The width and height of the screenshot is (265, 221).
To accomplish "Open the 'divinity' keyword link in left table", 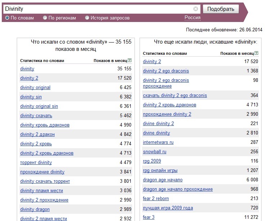I will 27,69.
